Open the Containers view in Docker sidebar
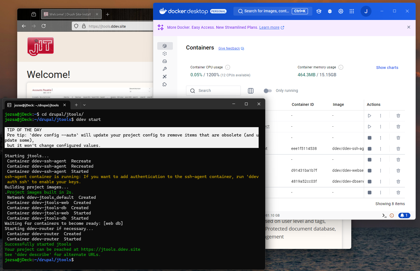 [x=165, y=46]
